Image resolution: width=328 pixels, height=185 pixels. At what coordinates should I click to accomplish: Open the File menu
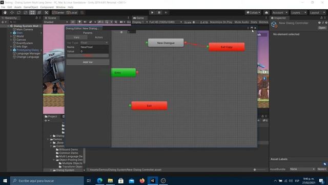pos(3,7)
